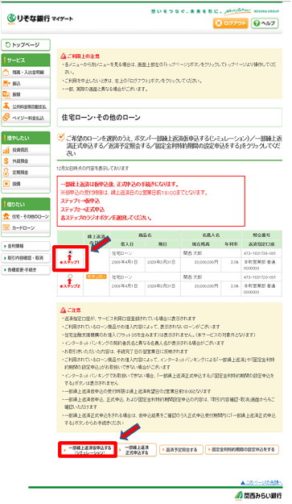Click the 商品名 column header

click(146, 235)
